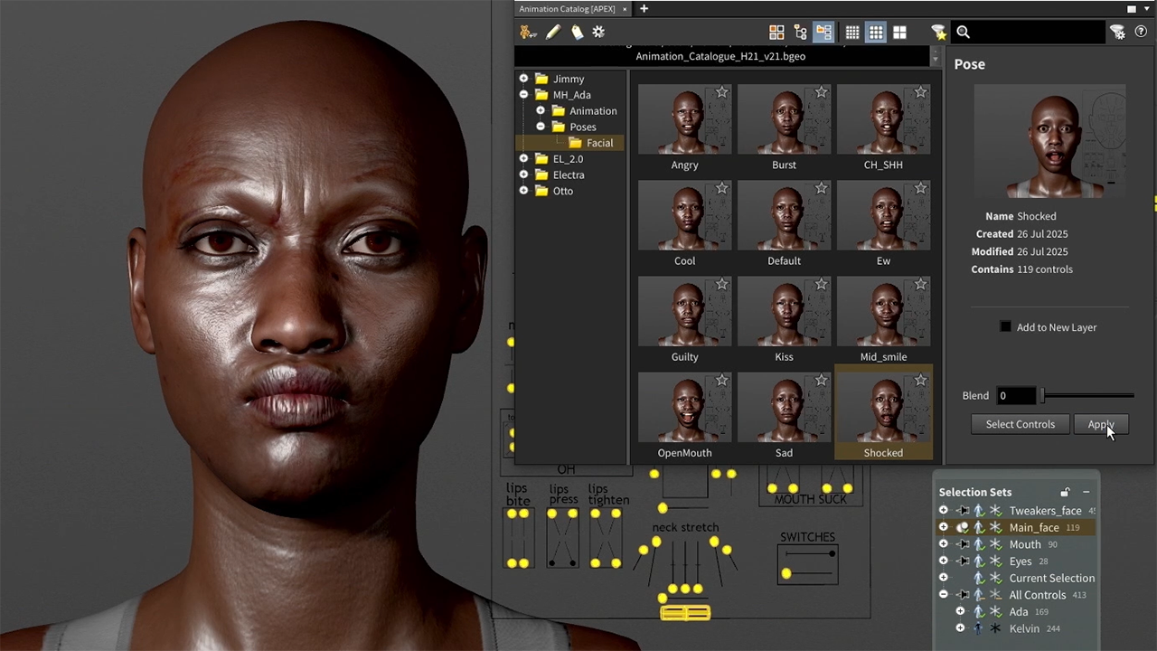The image size is (1157, 651).
Task: Select the Animation Catalog [APEX] tab
Action: coord(567,9)
